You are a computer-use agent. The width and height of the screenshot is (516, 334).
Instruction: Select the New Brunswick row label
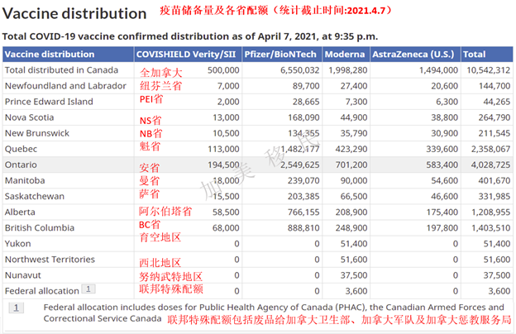(37, 133)
